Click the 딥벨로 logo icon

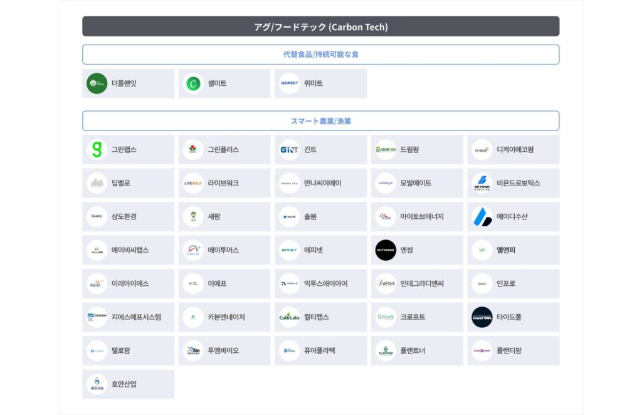[x=97, y=183]
